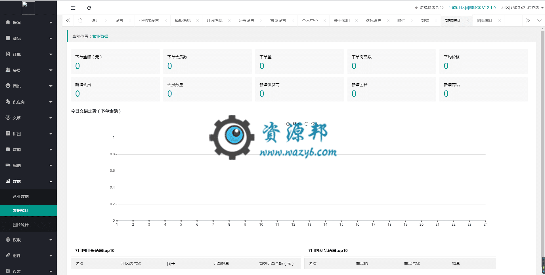Toggle the 今天 chart legend series
Screen dimensions: 545x275
point(311,124)
